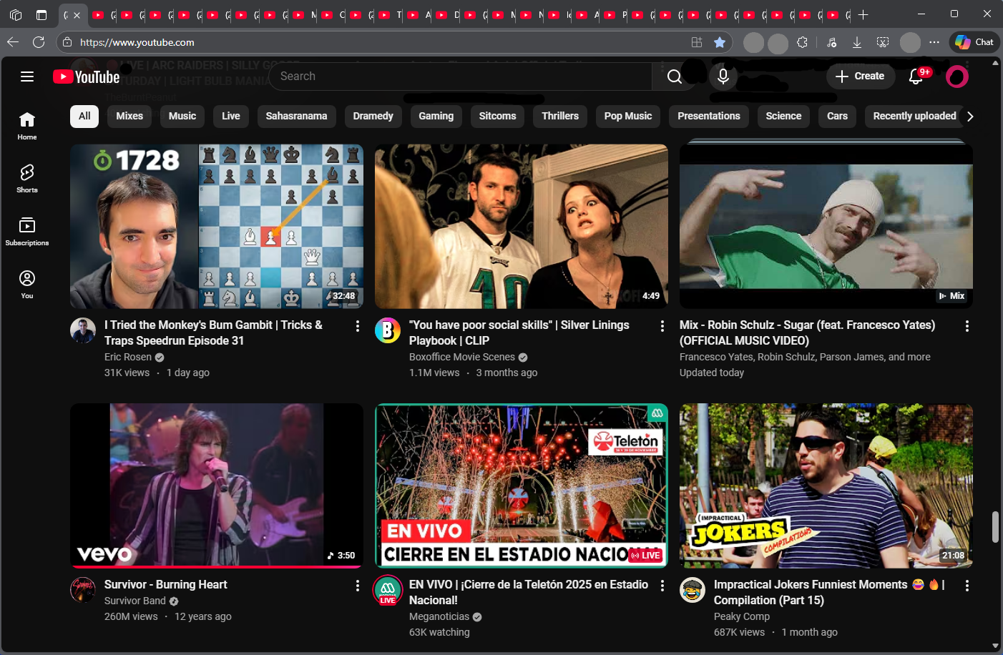1003x655 pixels.
Task: Select the Pop Music filter chip
Action: pyautogui.click(x=628, y=117)
